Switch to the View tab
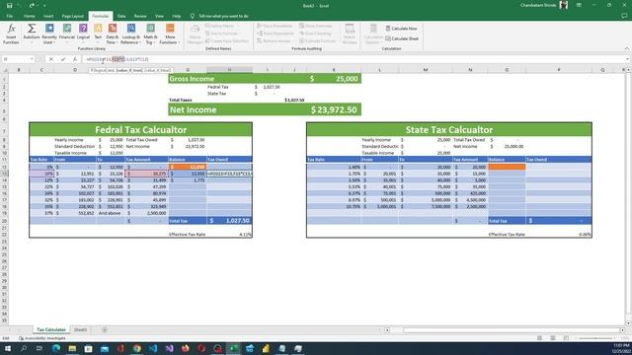 pyautogui.click(x=159, y=16)
